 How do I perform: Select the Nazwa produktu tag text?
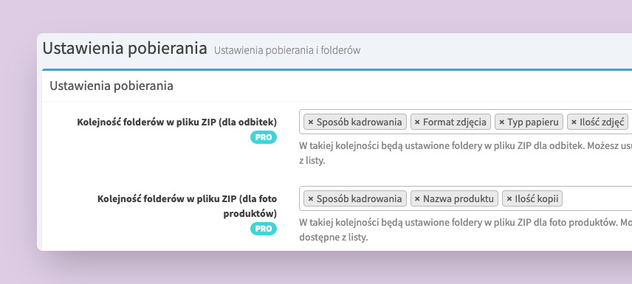click(458, 198)
